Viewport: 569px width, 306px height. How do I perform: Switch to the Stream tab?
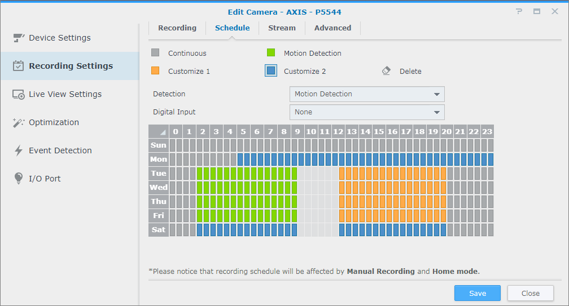[282, 28]
